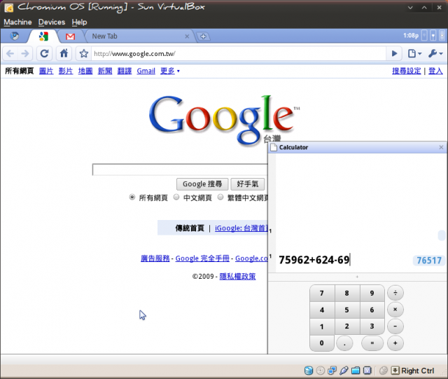Viewport: 448px width, 379px height.
Task: Close the Calculator panel
Action: (x=441, y=147)
